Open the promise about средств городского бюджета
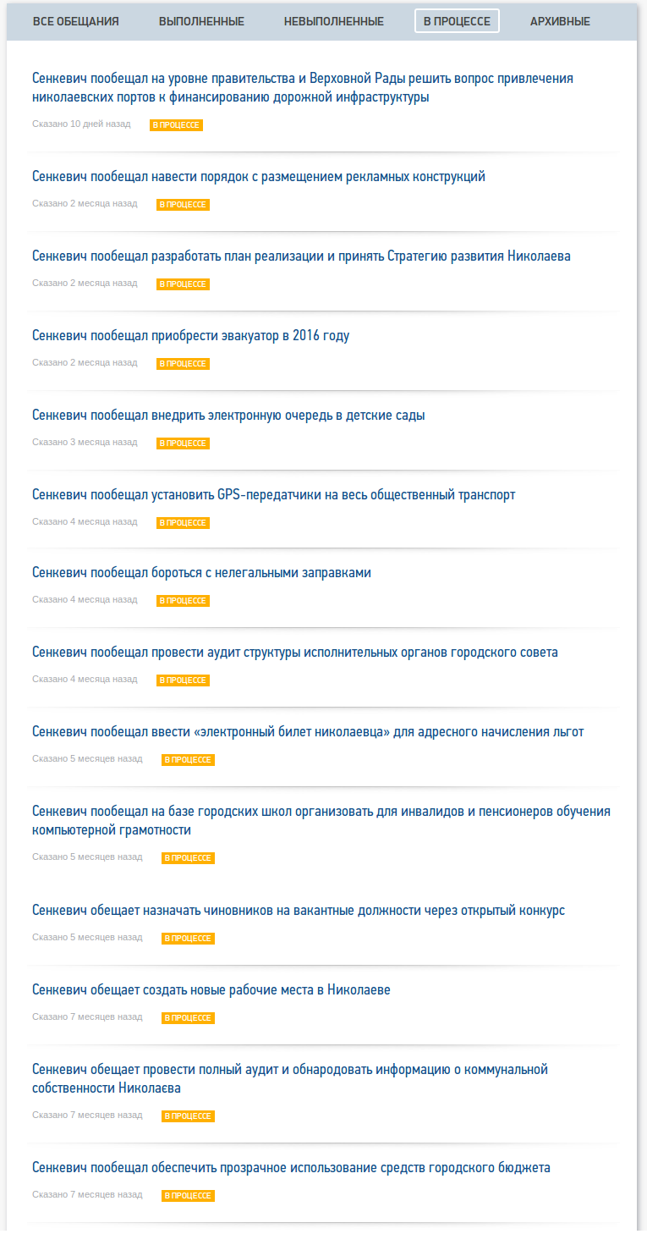The width and height of the screenshot is (647, 1234). (x=291, y=1168)
